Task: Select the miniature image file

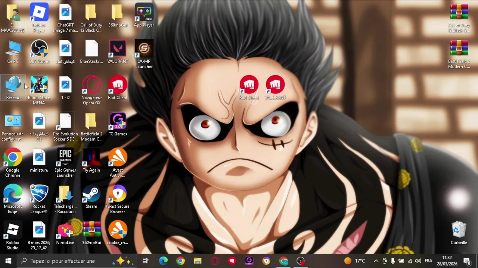Action: click(x=39, y=161)
